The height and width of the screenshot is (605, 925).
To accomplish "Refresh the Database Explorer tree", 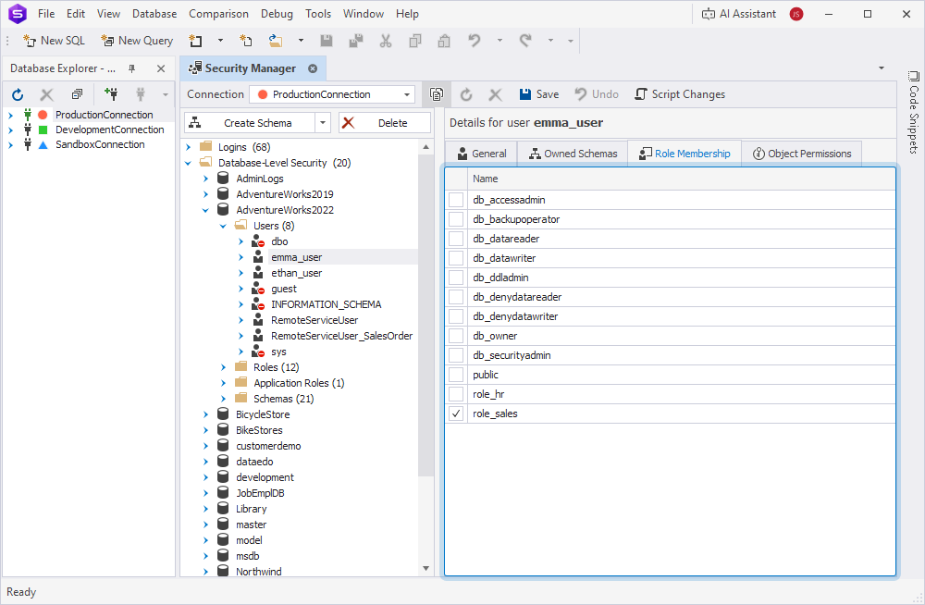I will click(x=17, y=94).
